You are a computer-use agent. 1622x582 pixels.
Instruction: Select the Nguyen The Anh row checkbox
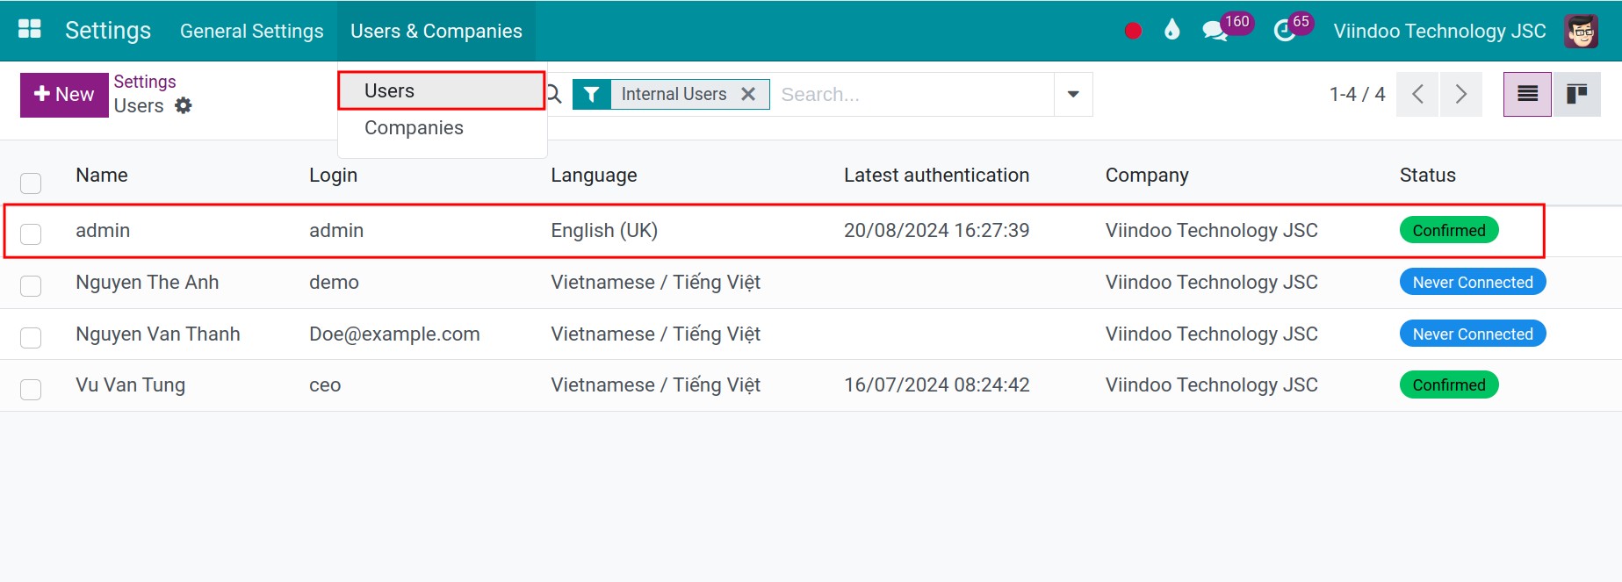(31, 285)
